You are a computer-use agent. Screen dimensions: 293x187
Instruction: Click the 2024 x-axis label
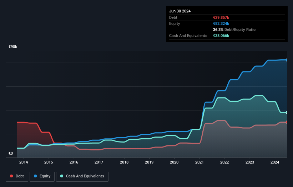coord(275,162)
